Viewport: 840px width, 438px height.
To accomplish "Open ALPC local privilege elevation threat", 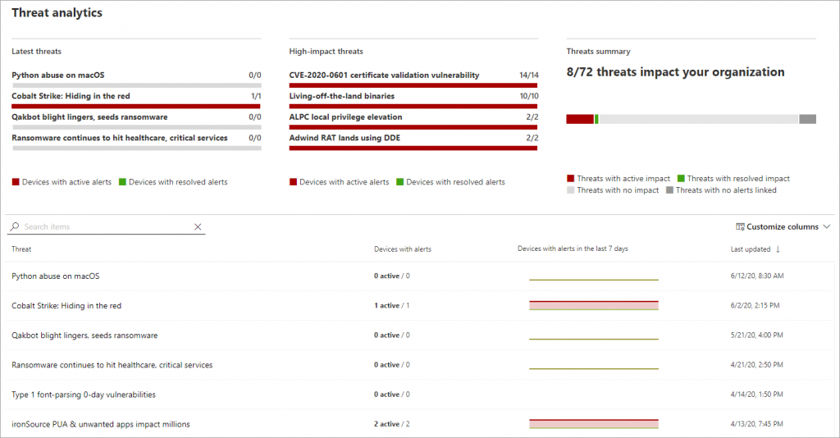I will [x=345, y=116].
